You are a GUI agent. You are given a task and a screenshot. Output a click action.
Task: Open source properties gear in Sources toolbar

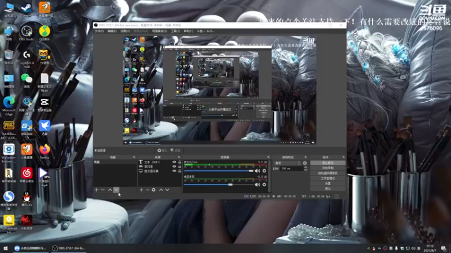pyautogui.click(x=153, y=189)
